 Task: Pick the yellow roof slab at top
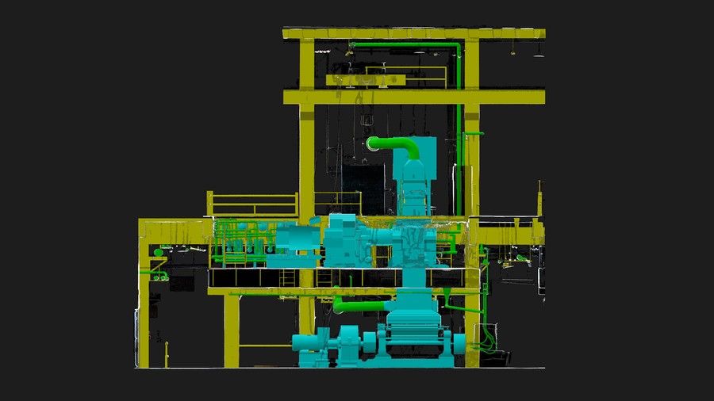[x=414, y=33]
